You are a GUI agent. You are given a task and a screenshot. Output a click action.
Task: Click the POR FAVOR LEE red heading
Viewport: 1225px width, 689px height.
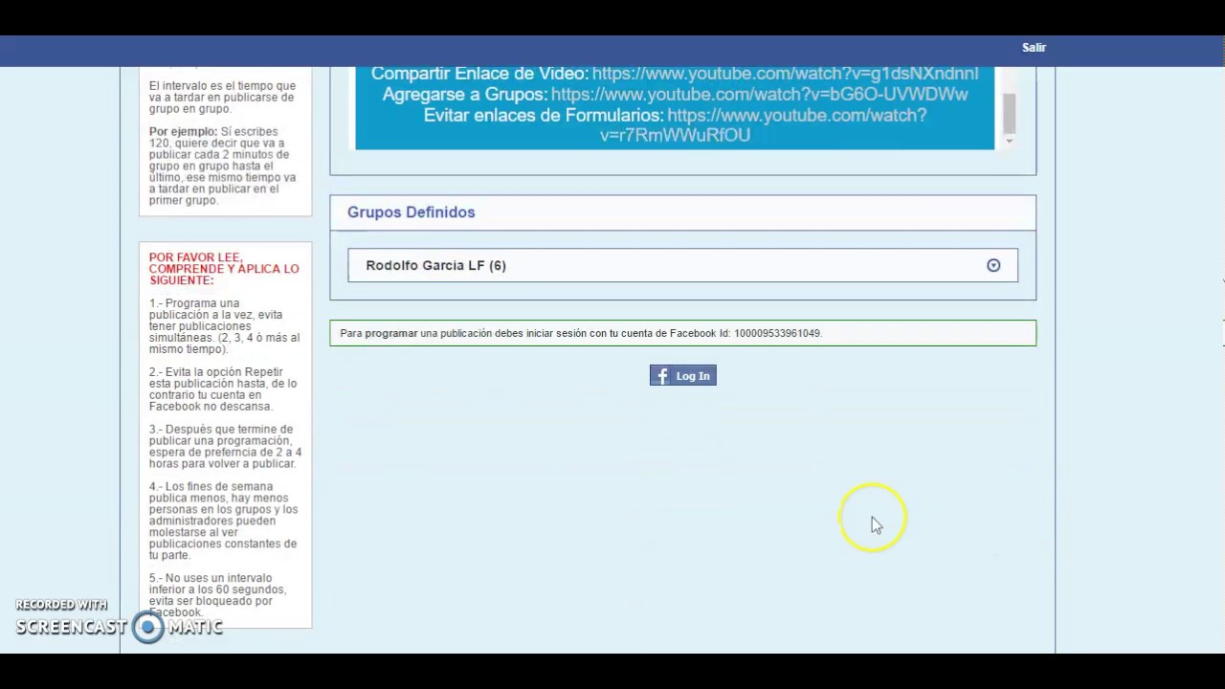coord(224,269)
